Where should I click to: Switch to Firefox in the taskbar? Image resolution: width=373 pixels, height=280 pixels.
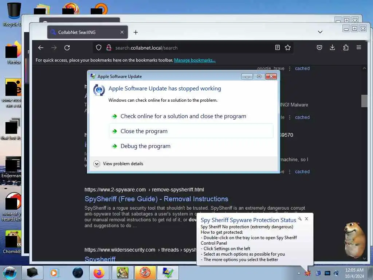[99, 273]
